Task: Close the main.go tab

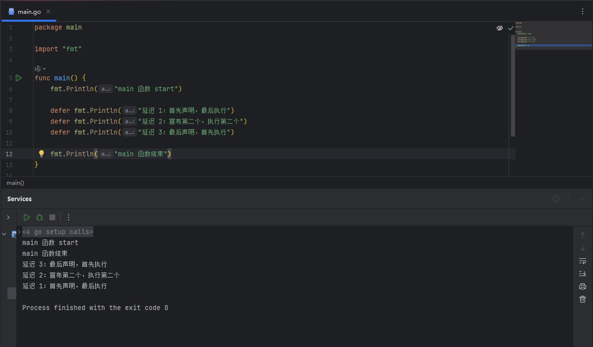Action: point(48,11)
